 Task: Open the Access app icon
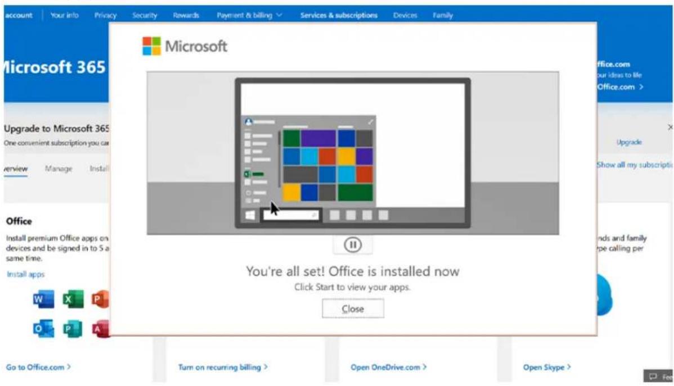pyautogui.click(x=101, y=329)
